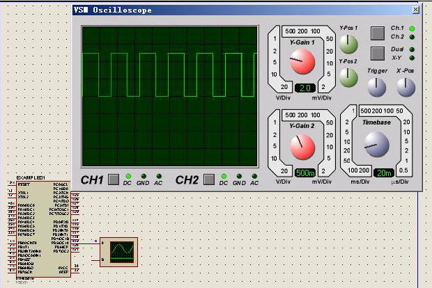Click the Y-Gain 2 500m value display
The image size is (432, 288).
(304, 173)
